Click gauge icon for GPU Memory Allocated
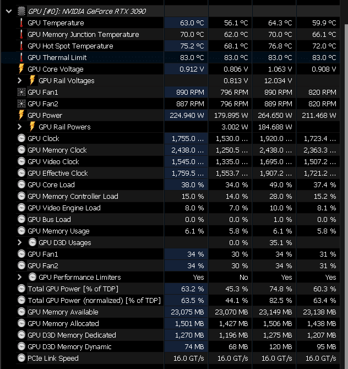348x369 pixels. [21, 323]
